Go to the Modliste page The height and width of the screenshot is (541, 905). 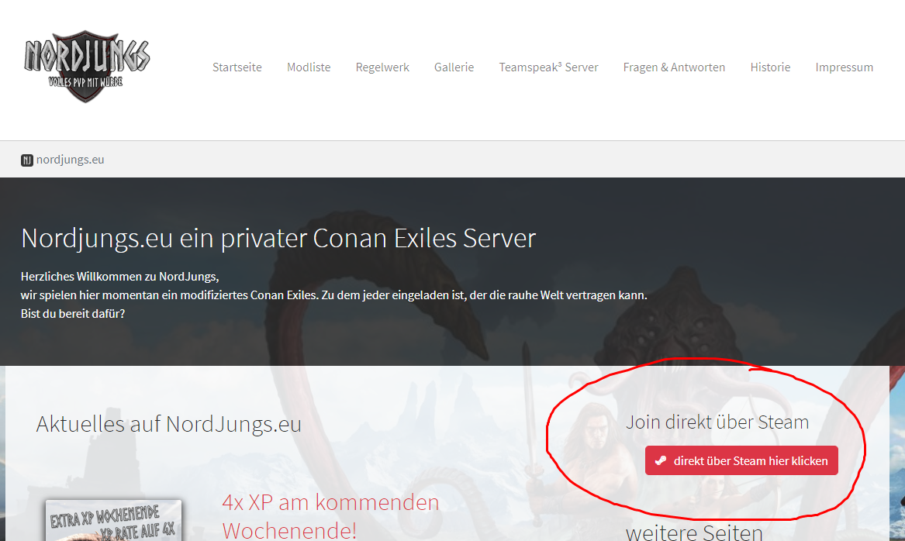pyautogui.click(x=309, y=67)
